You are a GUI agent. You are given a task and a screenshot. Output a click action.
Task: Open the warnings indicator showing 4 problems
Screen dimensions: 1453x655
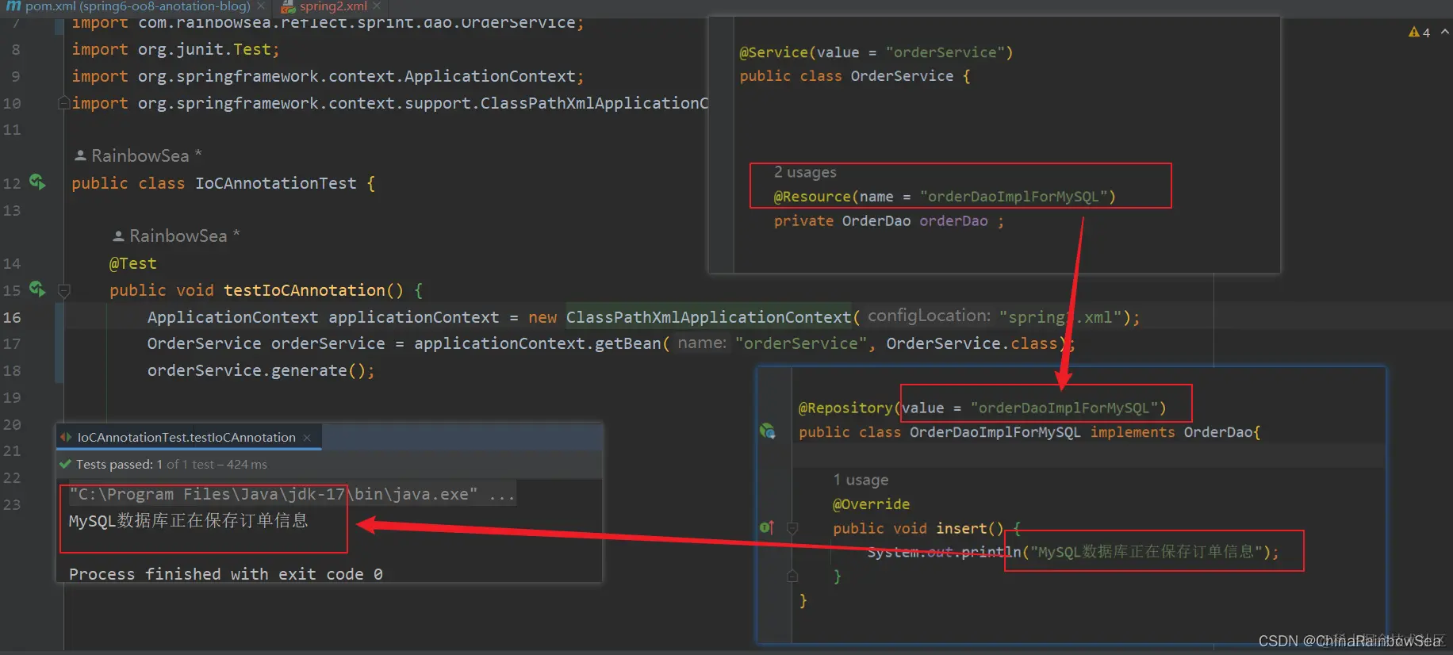(x=1419, y=33)
